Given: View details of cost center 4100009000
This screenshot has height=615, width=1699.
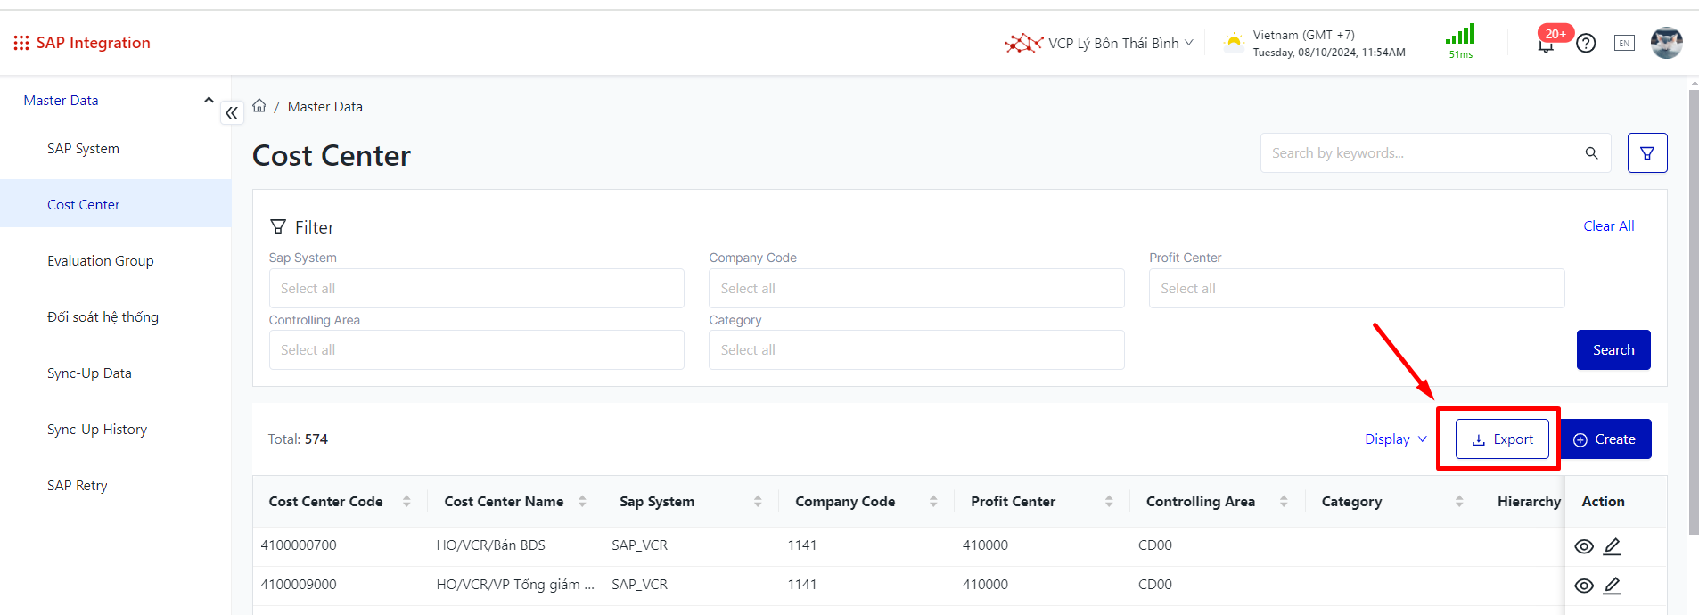Looking at the screenshot, I should [1583, 586].
